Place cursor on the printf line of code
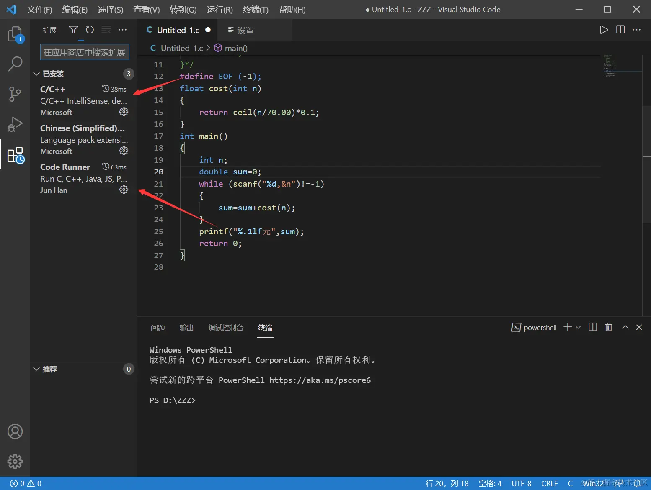 point(251,232)
